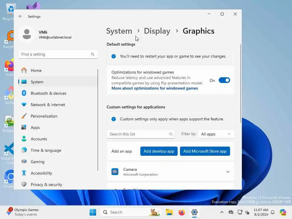The height and width of the screenshot is (219, 292).
Task: Turn off Optimizations for windowed games toggle
Action: pyautogui.click(x=224, y=80)
